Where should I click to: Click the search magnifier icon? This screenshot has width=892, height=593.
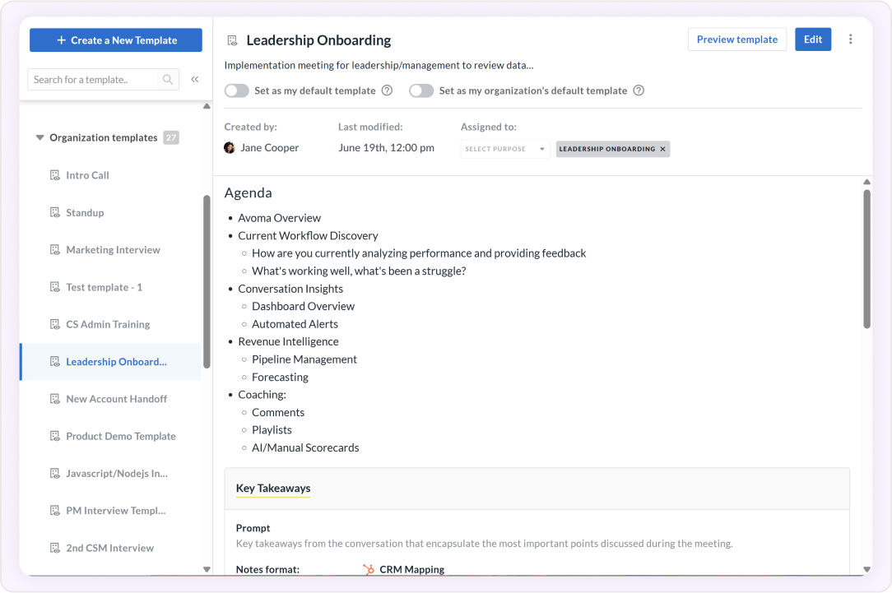pyautogui.click(x=167, y=80)
